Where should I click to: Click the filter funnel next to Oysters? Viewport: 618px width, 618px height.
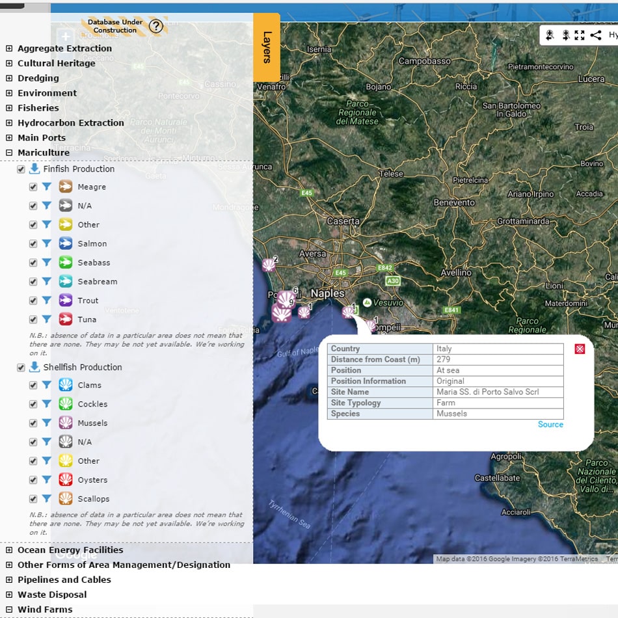tap(47, 479)
